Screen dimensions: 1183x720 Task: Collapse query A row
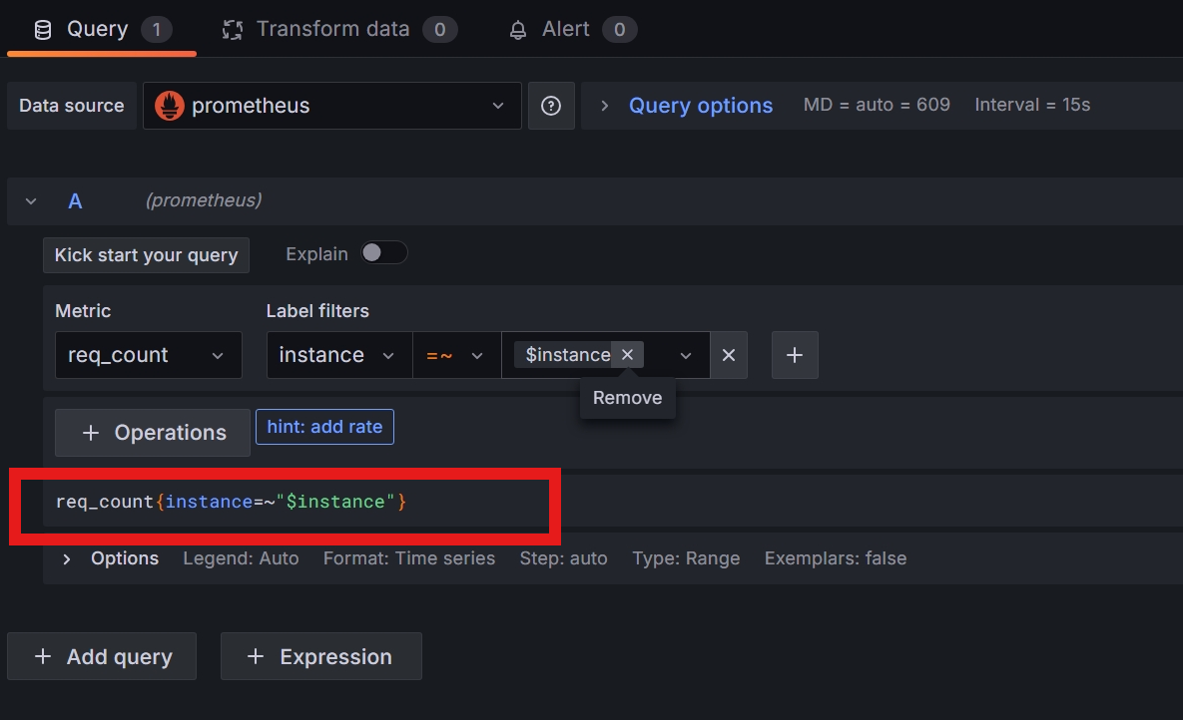point(31,201)
